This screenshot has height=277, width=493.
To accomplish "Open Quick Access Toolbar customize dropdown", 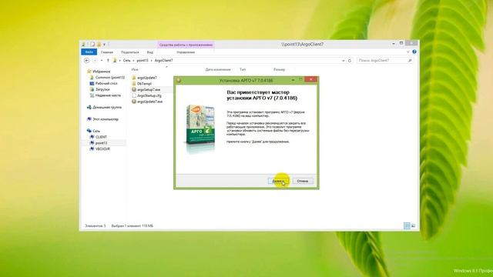I will 105,45.
